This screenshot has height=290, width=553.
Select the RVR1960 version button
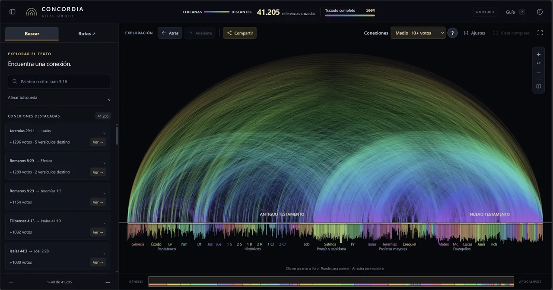click(485, 12)
